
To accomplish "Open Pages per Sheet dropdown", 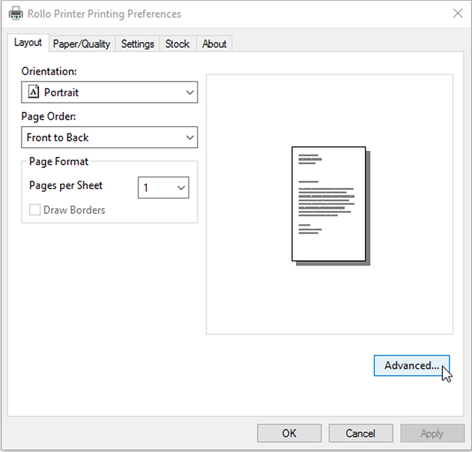I will (163, 187).
